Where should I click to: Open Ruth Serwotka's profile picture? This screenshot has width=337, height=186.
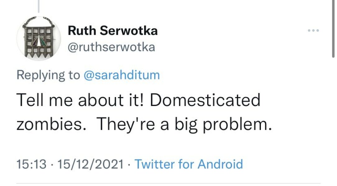pyautogui.click(x=38, y=39)
